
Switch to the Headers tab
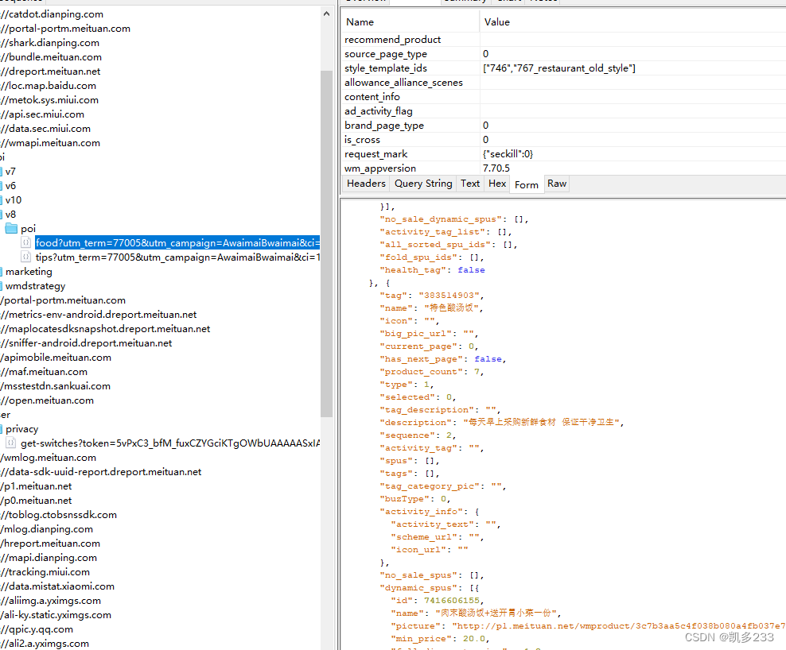coord(366,184)
